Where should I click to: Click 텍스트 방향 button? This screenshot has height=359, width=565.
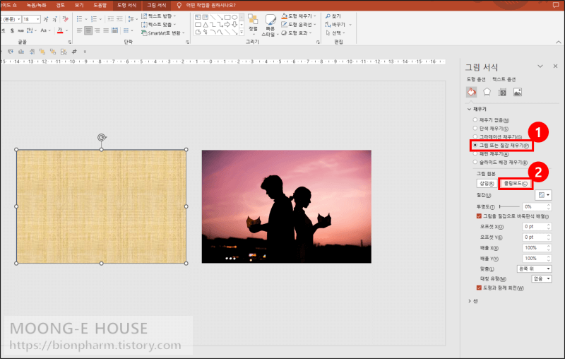(159, 16)
